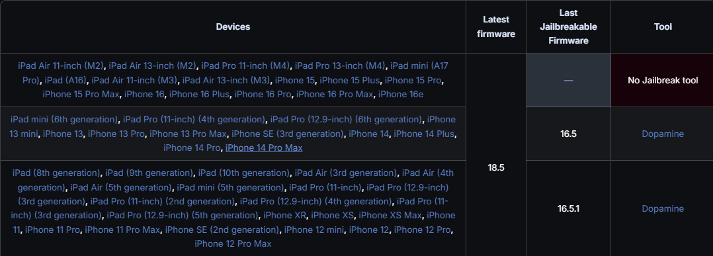Open the iPhone 13 Pro link
Viewport: 713px width, 256px height.
pyautogui.click(x=116, y=134)
